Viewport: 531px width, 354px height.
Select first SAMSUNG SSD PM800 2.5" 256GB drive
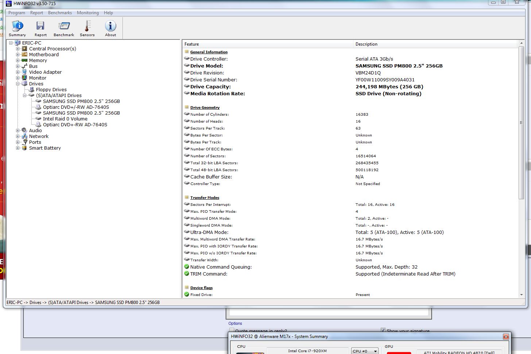coord(81,101)
